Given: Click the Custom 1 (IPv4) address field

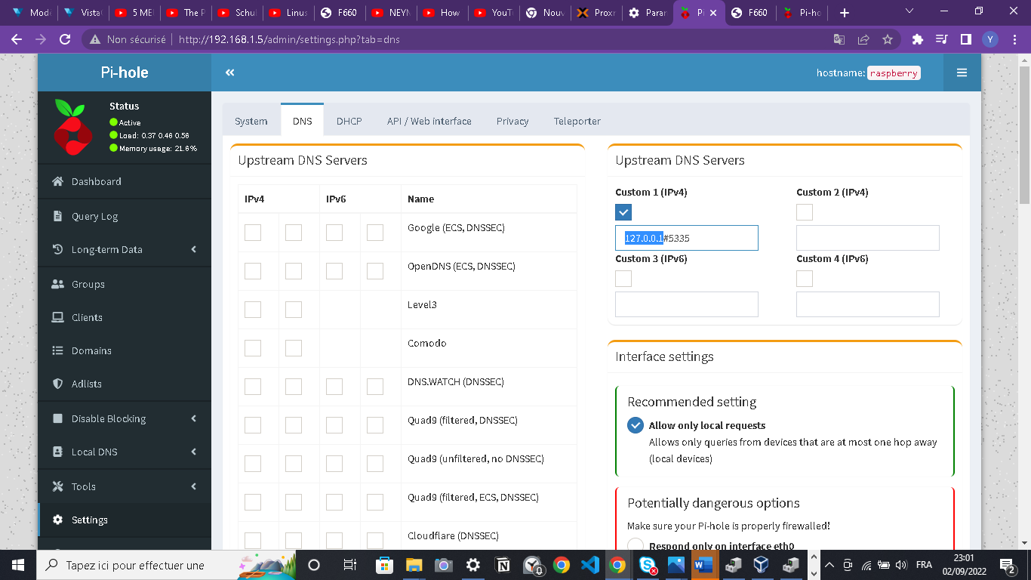Looking at the screenshot, I should tap(687, 238).
